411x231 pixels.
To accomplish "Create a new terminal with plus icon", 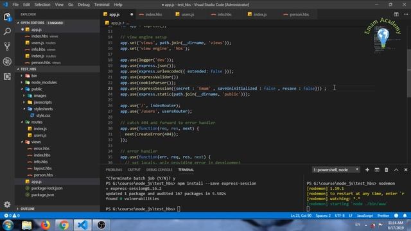I will coord(367,169).
